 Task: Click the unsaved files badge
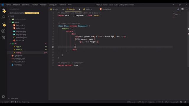click(x=32, y=13)
